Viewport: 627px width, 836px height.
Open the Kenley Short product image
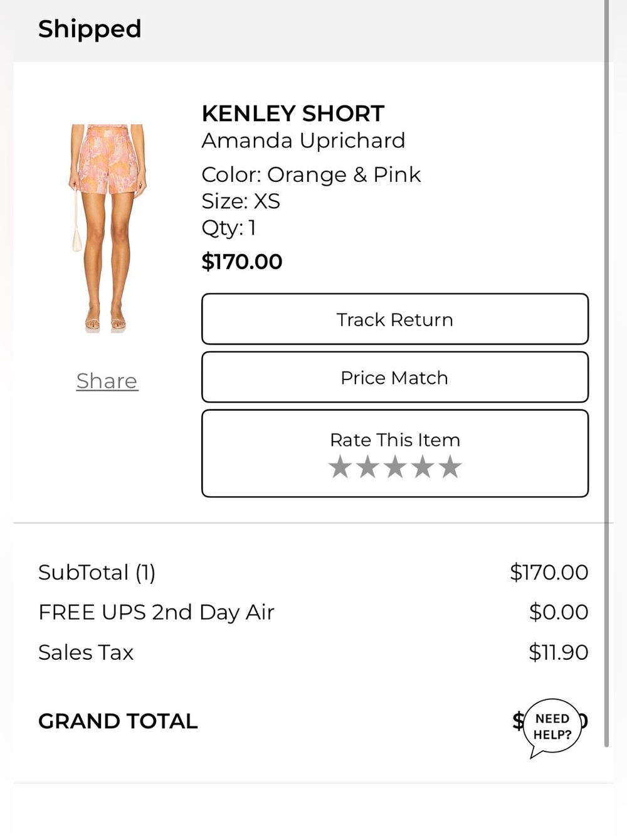pyautogui.click(x=107, y=228)
